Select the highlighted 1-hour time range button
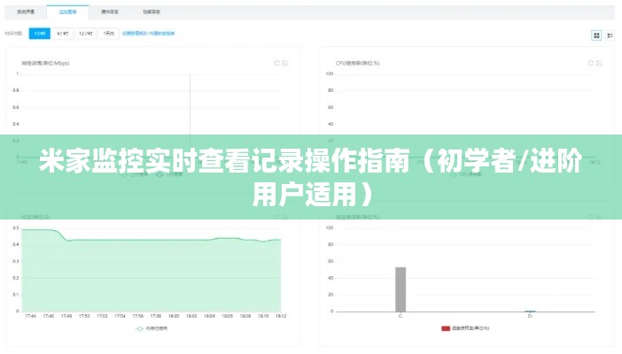Viewport: 622px width, 354px height. coord(40,34)
